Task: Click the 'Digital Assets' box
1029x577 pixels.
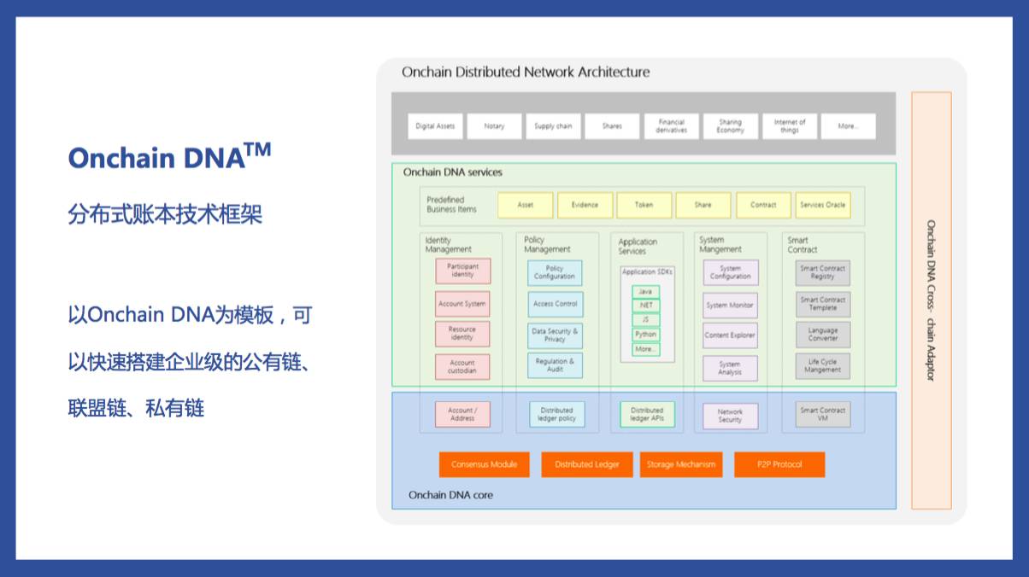Action: (x=435, y=126)
